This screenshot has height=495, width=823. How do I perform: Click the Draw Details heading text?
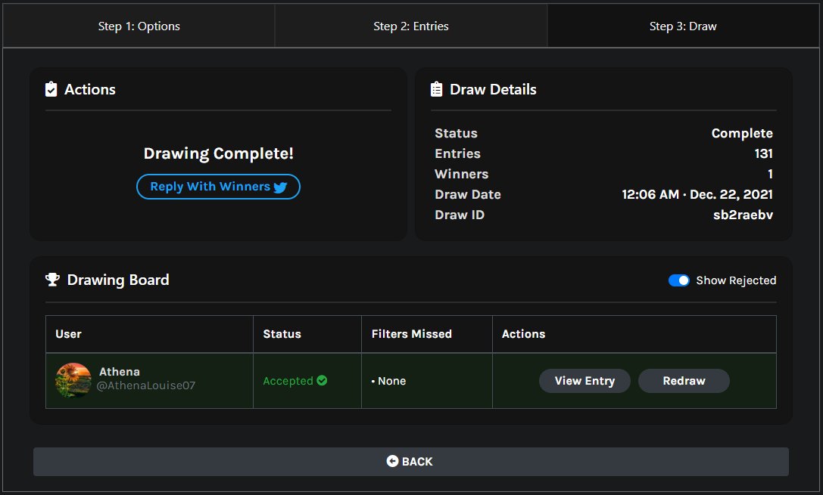(x=493, y=90)
